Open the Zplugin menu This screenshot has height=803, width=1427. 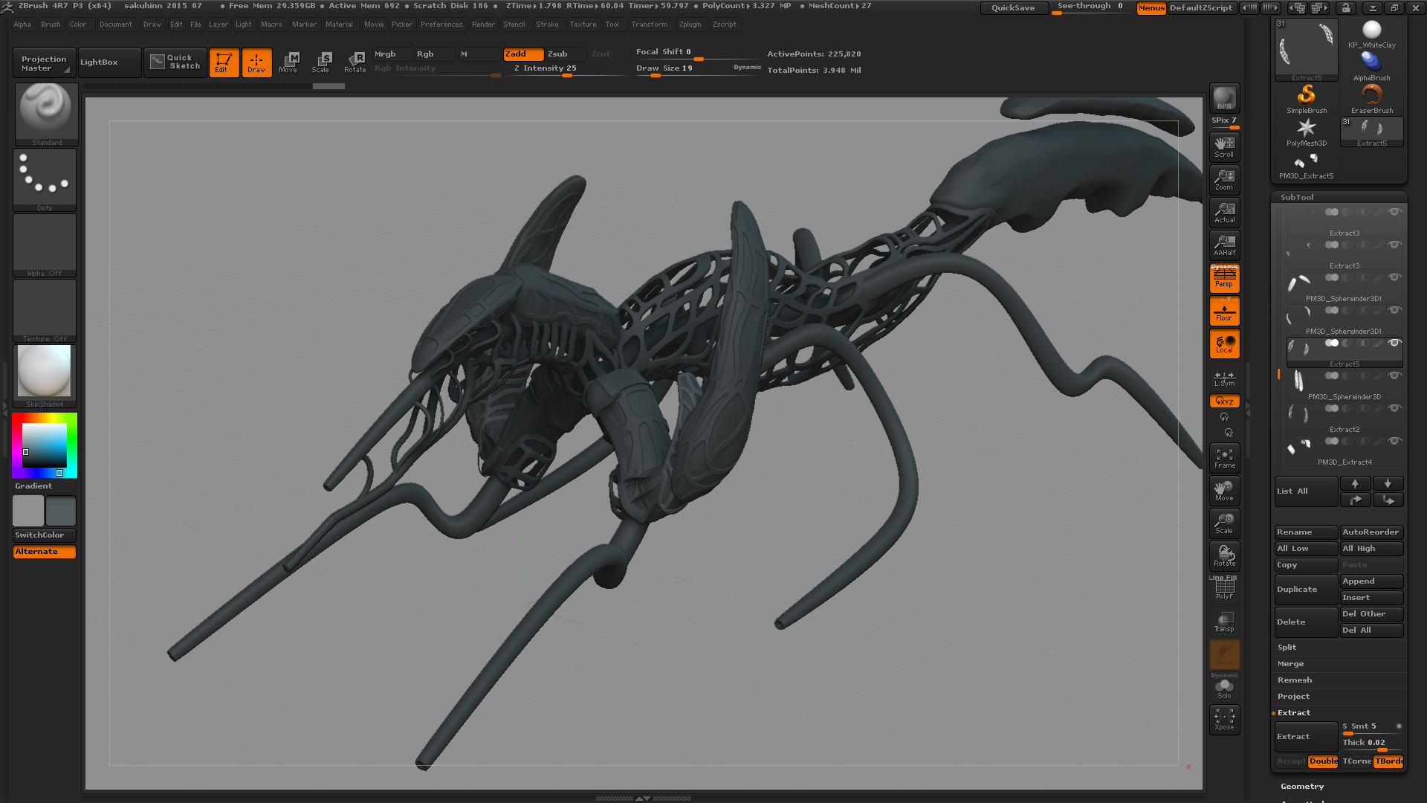click(690, 24)
